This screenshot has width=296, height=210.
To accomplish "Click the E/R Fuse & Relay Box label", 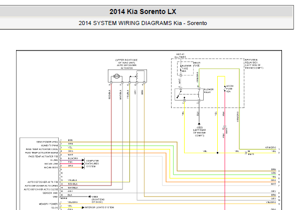I will tap(254, 64).
